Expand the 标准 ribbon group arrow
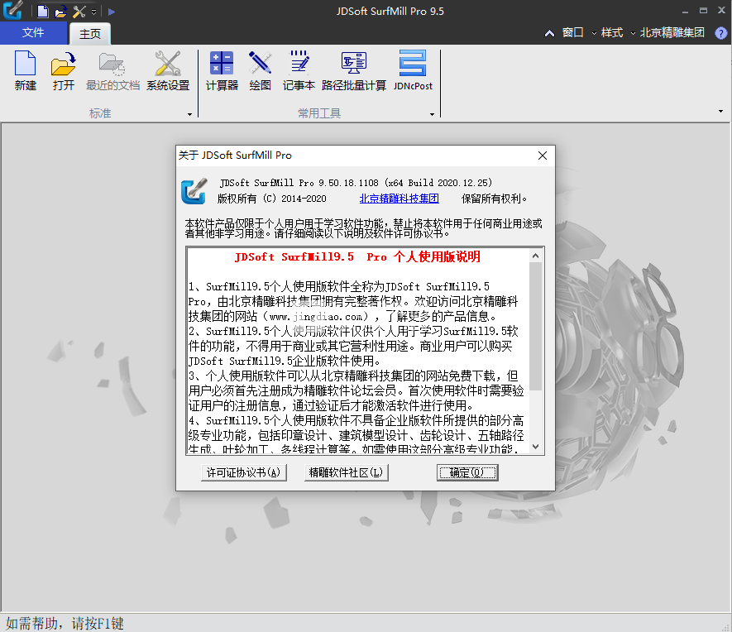 coord(189,114)
